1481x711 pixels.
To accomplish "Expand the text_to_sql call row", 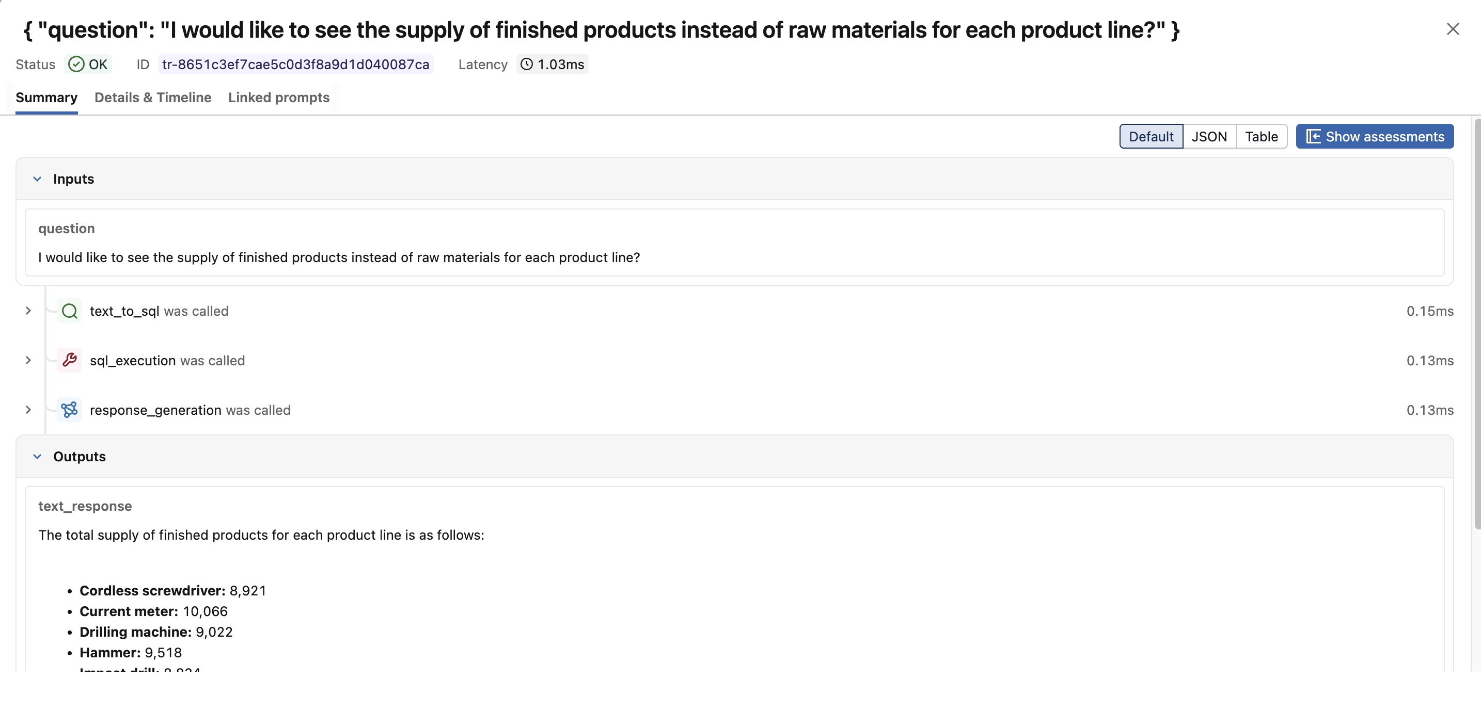I will pos(28,311).
